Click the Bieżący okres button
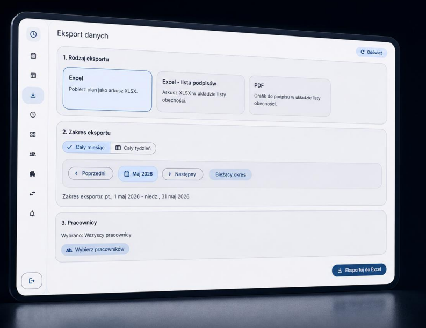This screenshot has height=328, width=426. 230,174
